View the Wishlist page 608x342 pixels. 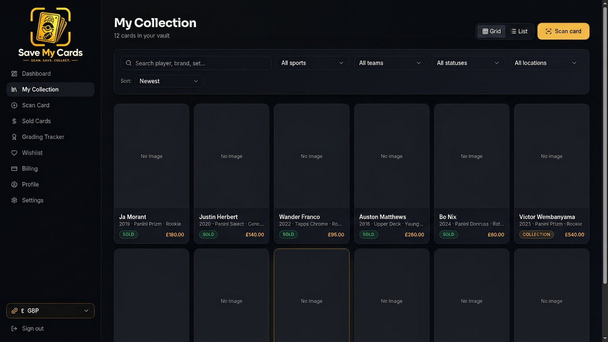click(x=50, y=153)
